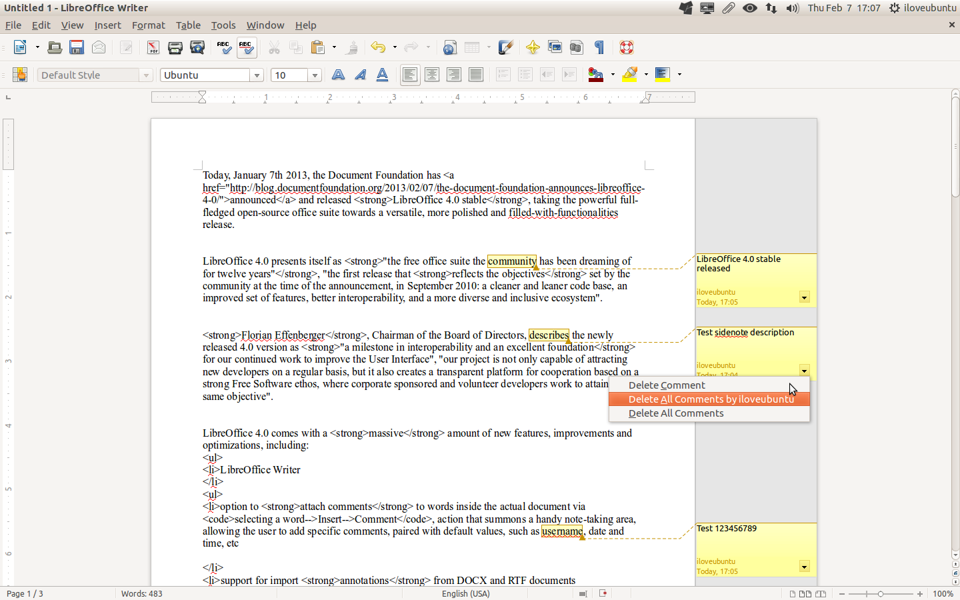The image size is (960, 600).
Task: Expand the font color palette arrow
Action: (x=613, y=75)
